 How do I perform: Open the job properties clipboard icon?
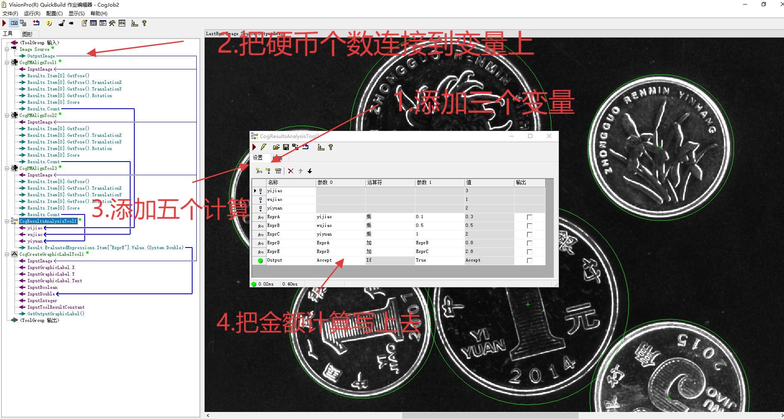(x=84, y=23)
